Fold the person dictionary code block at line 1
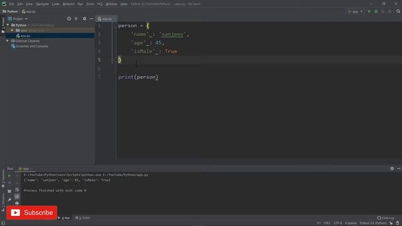The height and width of the screenshot is (226, 402). (x=116, y=26)
